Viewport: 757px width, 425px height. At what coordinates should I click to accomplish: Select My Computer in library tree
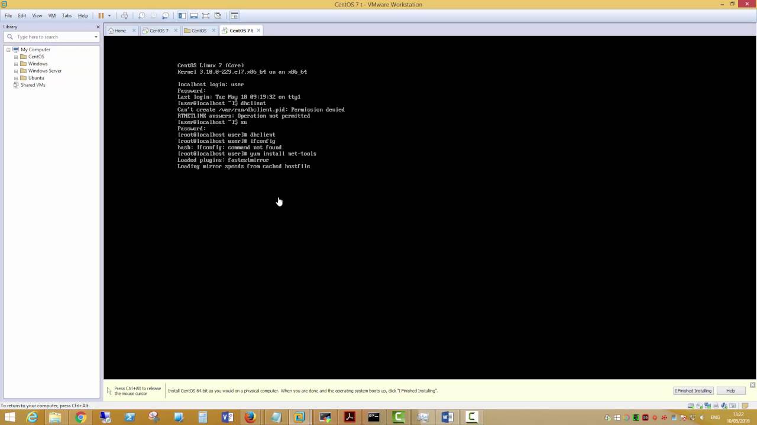(x=35, y=50)
